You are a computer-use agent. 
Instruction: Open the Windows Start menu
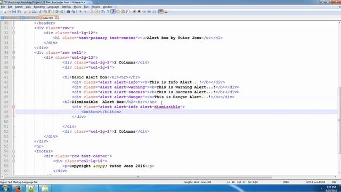click(5, 188)
